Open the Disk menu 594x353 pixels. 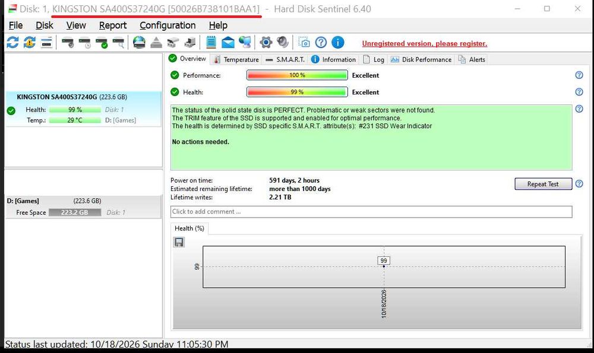point(45,26)
